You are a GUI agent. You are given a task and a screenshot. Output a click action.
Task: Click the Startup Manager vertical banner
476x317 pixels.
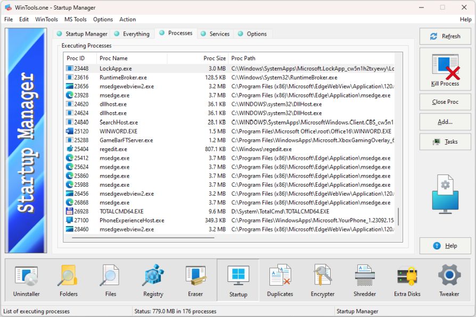tap(26, 140)
